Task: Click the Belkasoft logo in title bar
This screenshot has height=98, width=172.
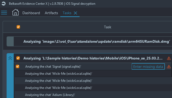Action: coord(3,4)
